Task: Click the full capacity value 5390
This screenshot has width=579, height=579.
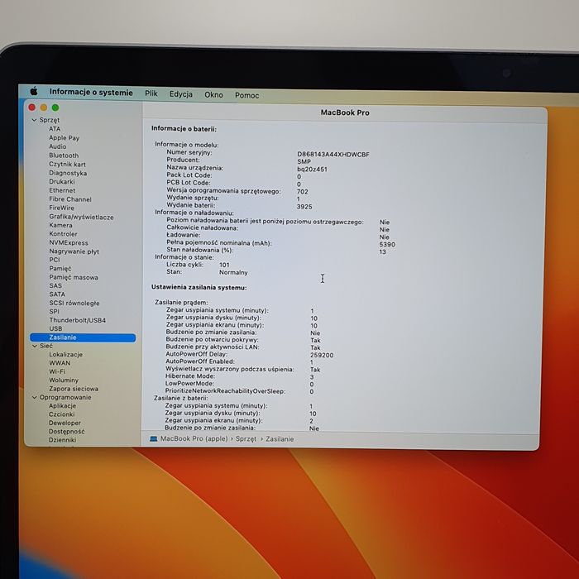Action: 387,245
